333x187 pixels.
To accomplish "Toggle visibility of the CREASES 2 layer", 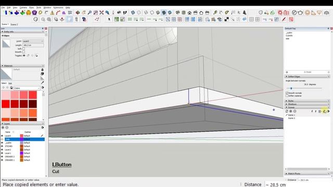I will pos(2,157).
